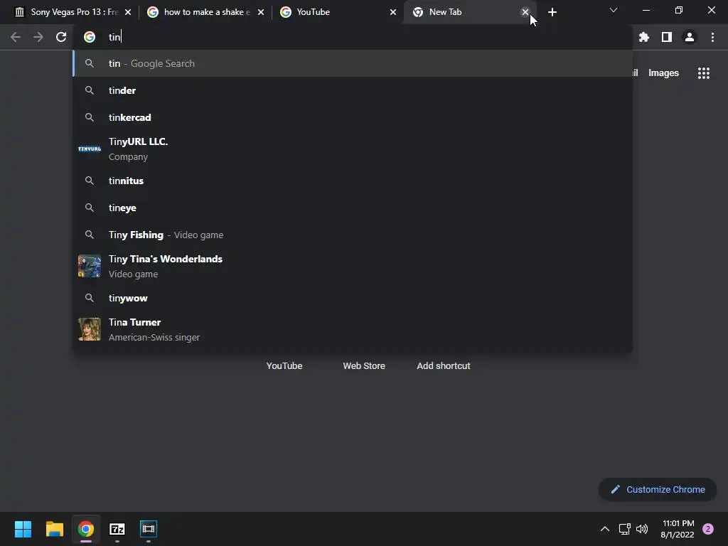Open Chrome's three-dot menu

(x=712, y=37)
